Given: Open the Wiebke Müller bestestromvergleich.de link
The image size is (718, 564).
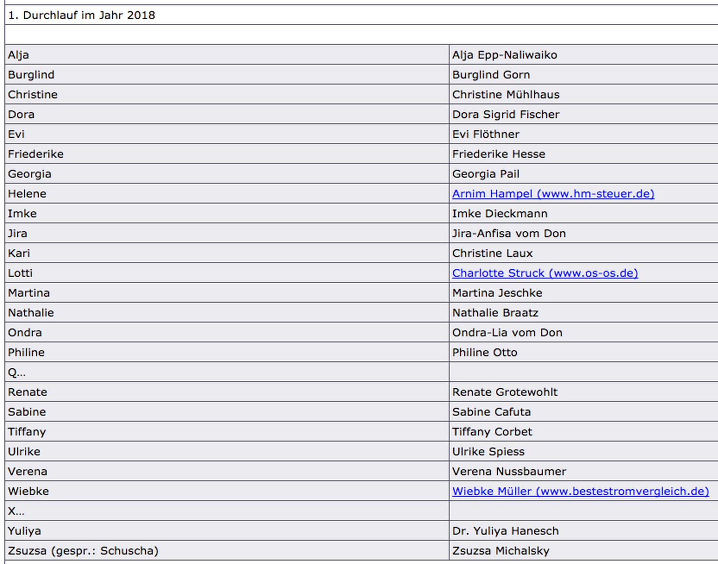Looking at the screenshot, I should [580, 491].
